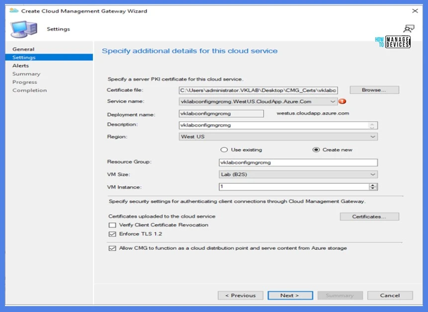
Task: Click the computer Settings header icon
Action: tap(24, 29)
